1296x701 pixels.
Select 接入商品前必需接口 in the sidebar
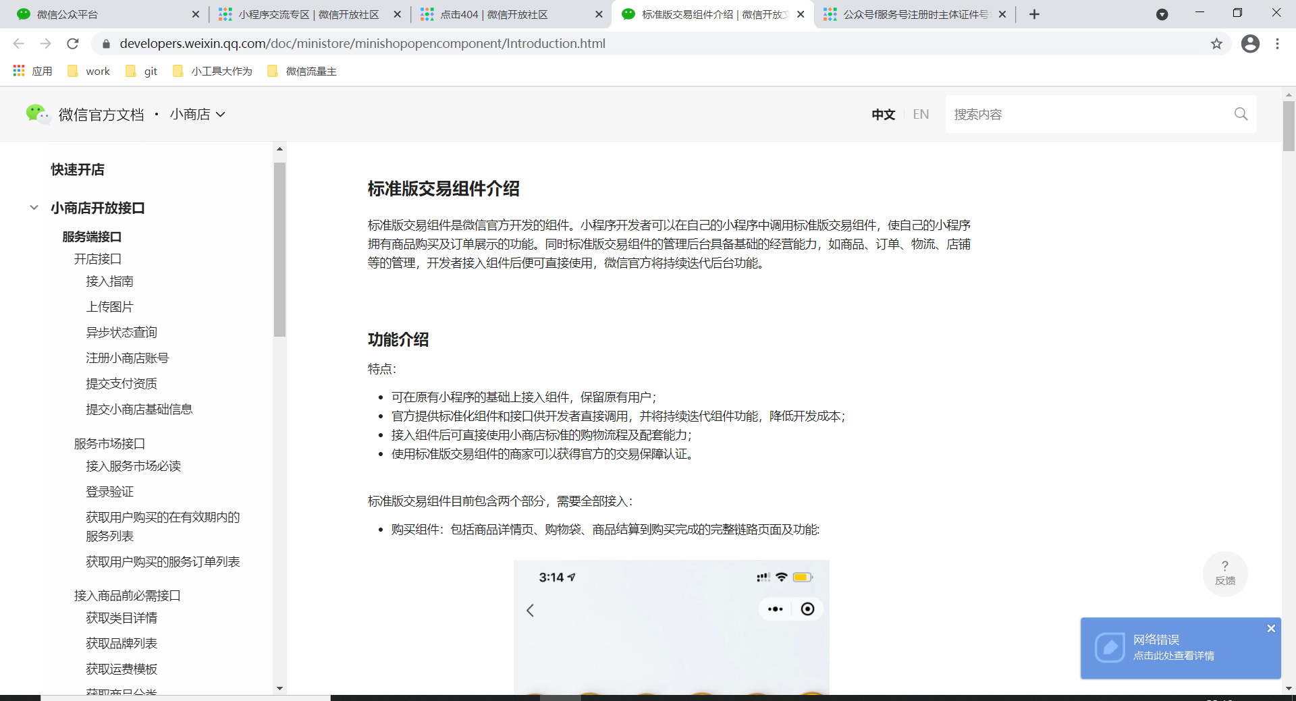[127, 596]
